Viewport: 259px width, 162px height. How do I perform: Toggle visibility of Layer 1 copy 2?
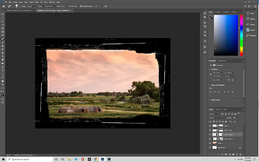click(210, 139)
